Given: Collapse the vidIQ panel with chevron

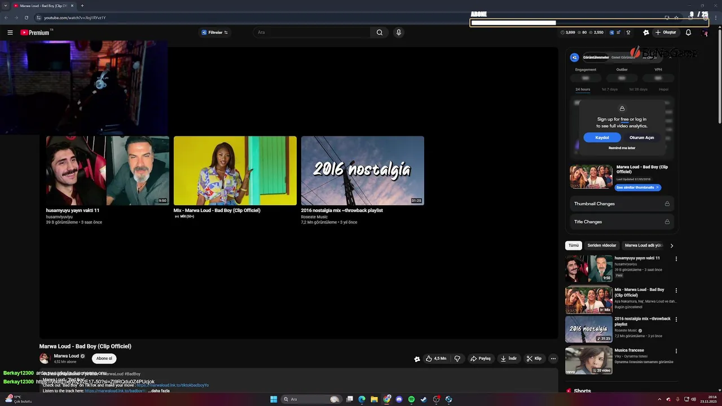Looking at the screenshot, I should coord(670,58).
